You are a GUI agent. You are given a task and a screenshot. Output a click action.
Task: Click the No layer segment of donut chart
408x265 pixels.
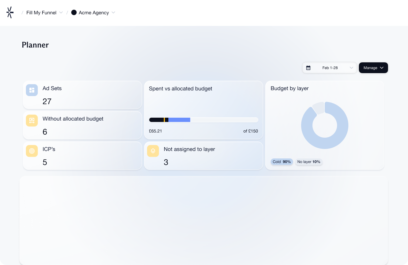(x=319, y=108)
